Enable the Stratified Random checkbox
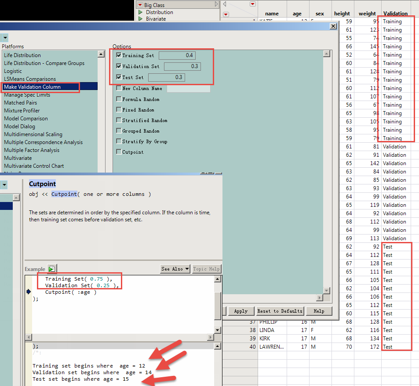The image size is (419, 386). (119, 120)
